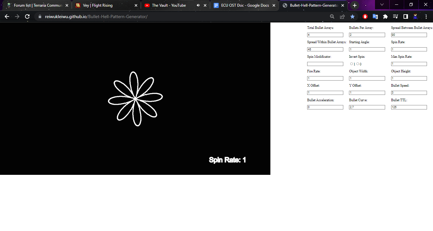Select Invert Spin option 1

352,64
